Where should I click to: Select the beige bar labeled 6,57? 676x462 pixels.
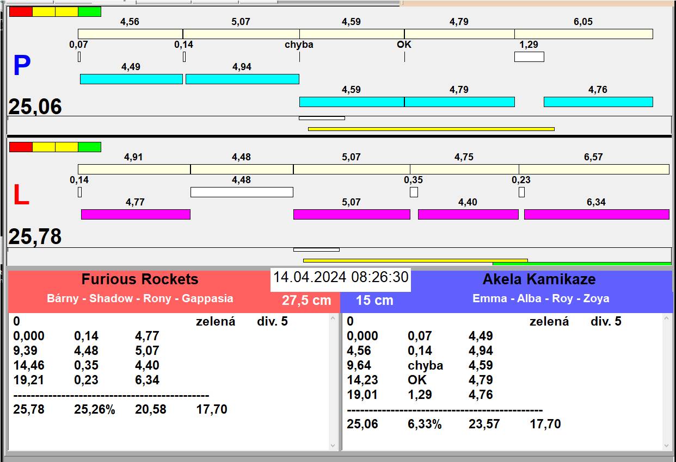(x=594, y=169)
